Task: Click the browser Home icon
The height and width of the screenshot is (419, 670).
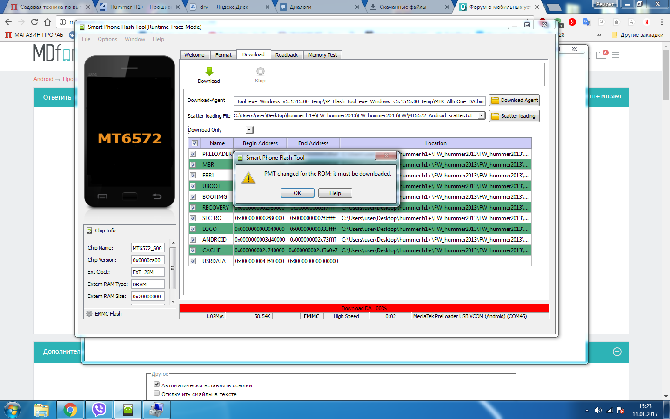Action: point(47,22)
